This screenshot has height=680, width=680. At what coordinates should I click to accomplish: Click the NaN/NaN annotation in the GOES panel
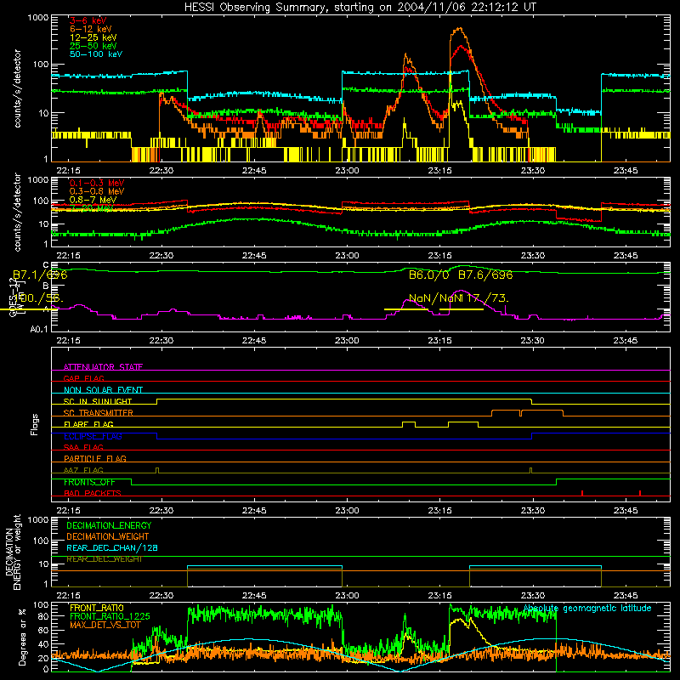(436, 298)
